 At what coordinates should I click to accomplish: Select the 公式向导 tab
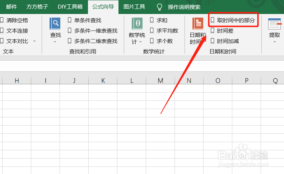[x=103, y=7]
